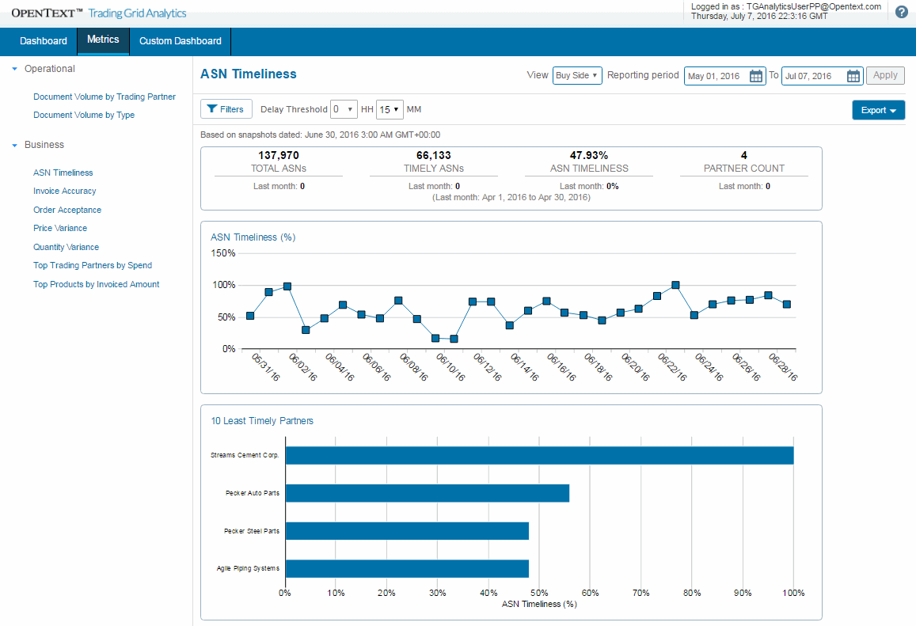Screen dimensions: 916x626
Task: Open the Delay Threshold minutes dropdown
Action: [x=390, y=109]
